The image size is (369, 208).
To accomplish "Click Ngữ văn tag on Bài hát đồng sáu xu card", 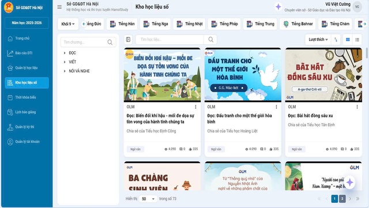I will click(297, 149).
